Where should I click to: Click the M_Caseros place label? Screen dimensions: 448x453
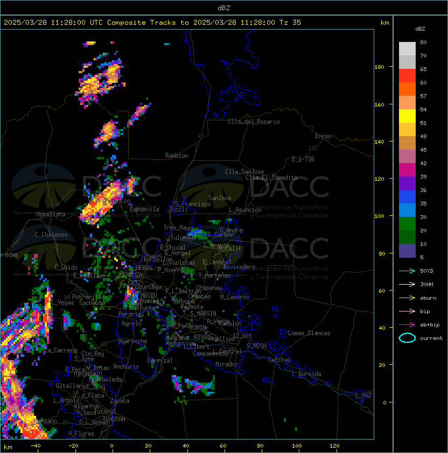point(235,297)
